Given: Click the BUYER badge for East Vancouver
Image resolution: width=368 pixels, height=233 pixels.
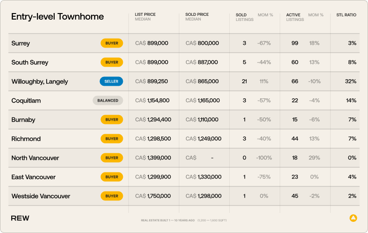Looking at the screenshot, I should point(112,177).
